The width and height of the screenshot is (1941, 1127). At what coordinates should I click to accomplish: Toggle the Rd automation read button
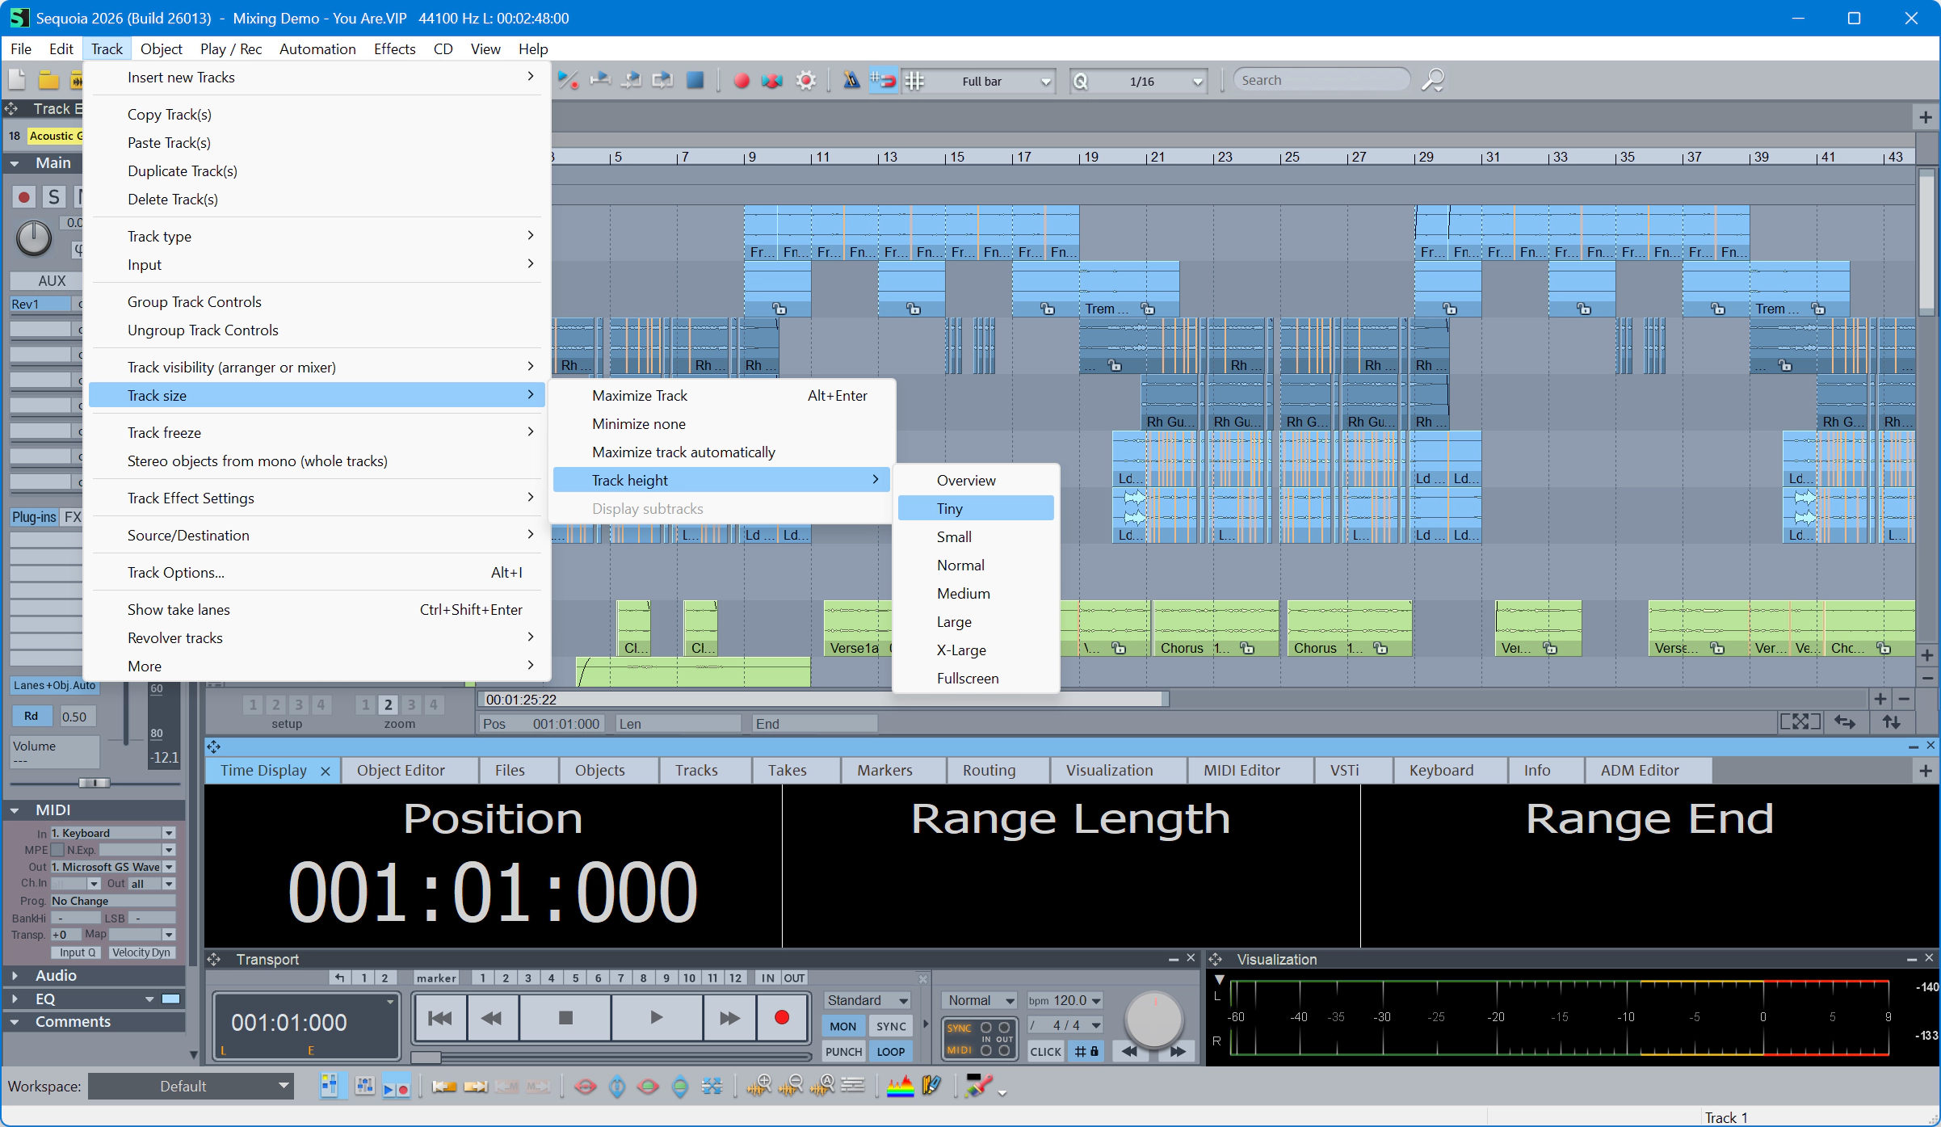[x=31, y=716]
